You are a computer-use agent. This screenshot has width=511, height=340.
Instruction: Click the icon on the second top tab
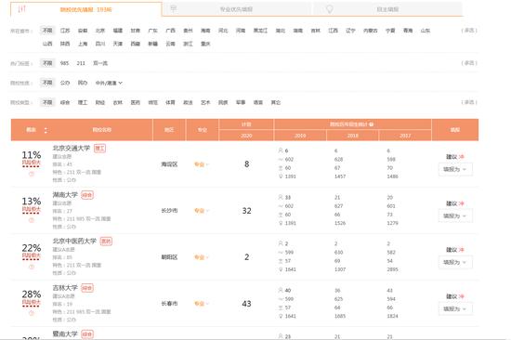pos(174,8)
